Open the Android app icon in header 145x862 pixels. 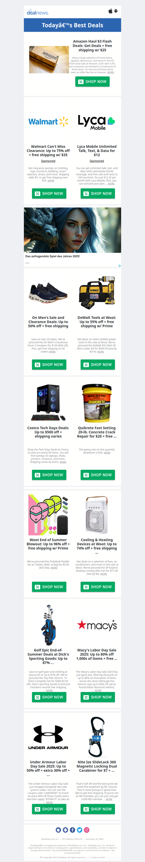pyautogui.click(x=116, y=11)
